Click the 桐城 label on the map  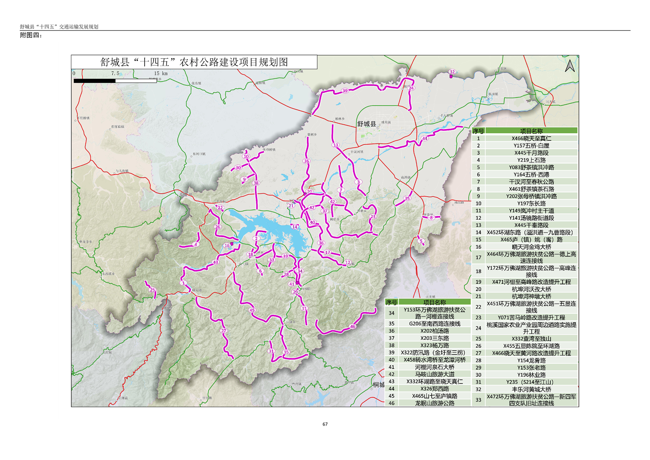[x=378, y=385]
